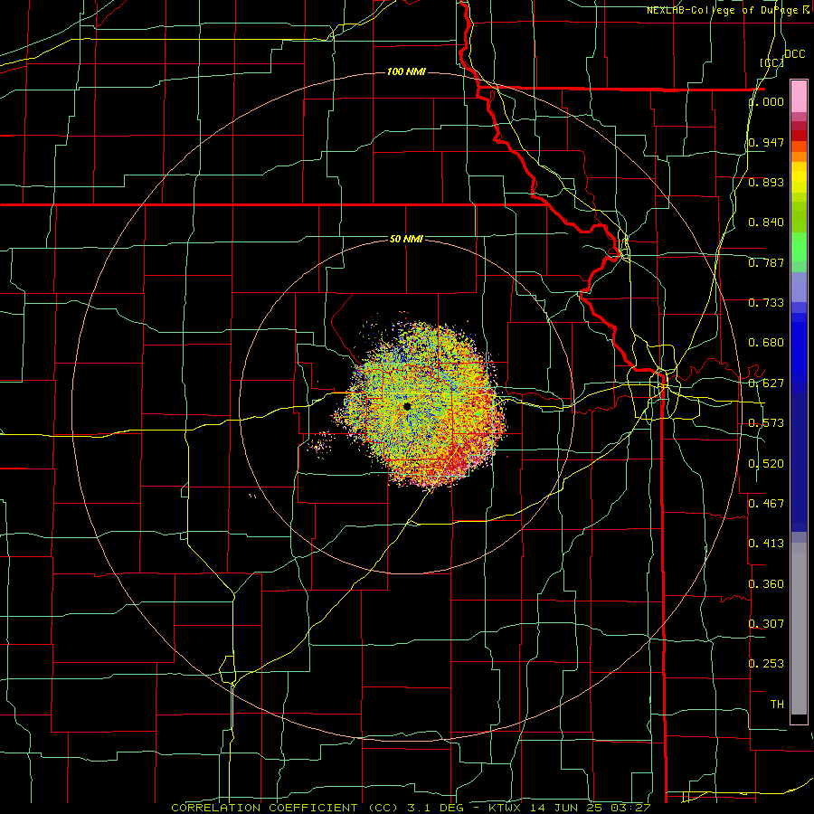The width and height of the screenshot is (814, 814).
Task: Click the 50 NMI range ring label
Action: pos(406,239)
